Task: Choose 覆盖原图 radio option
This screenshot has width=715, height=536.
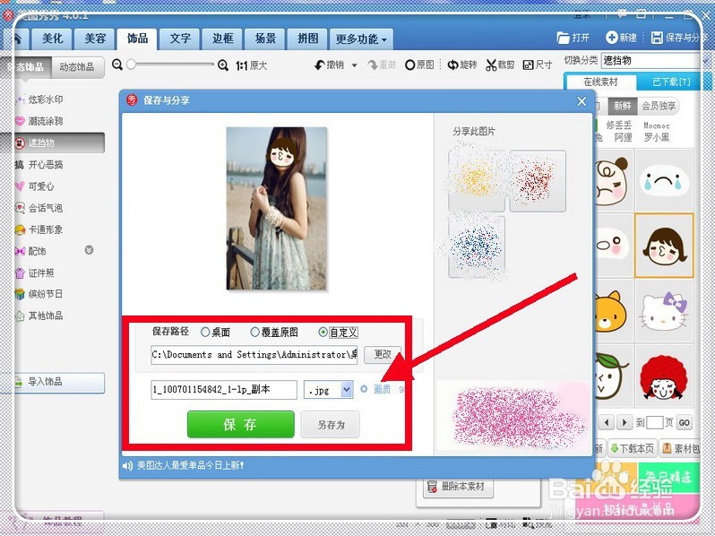Action: click(254, 333)
